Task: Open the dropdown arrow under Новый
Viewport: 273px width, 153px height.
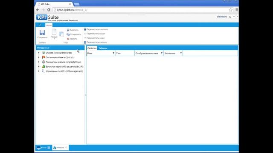Action: click(x=54, y=39)
